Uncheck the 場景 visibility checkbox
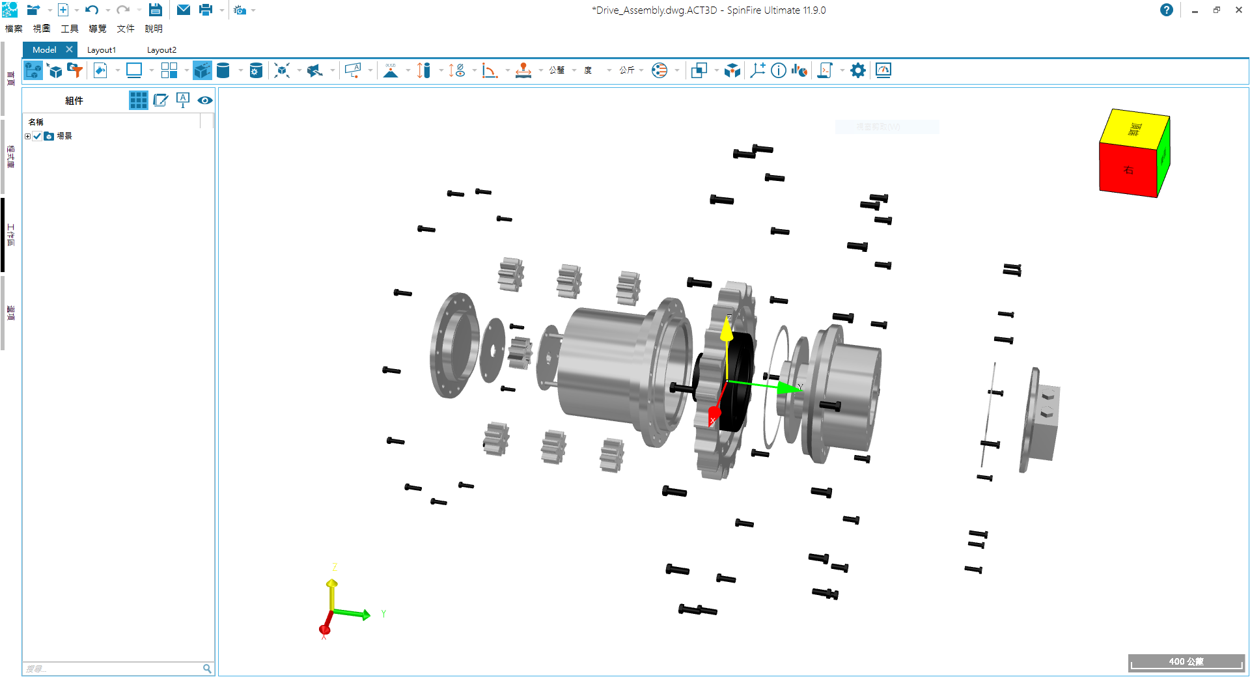 (37, 136)
